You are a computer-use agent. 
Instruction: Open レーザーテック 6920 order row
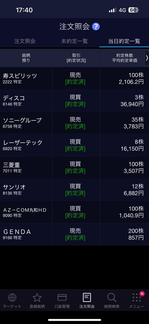coord(74,145)
